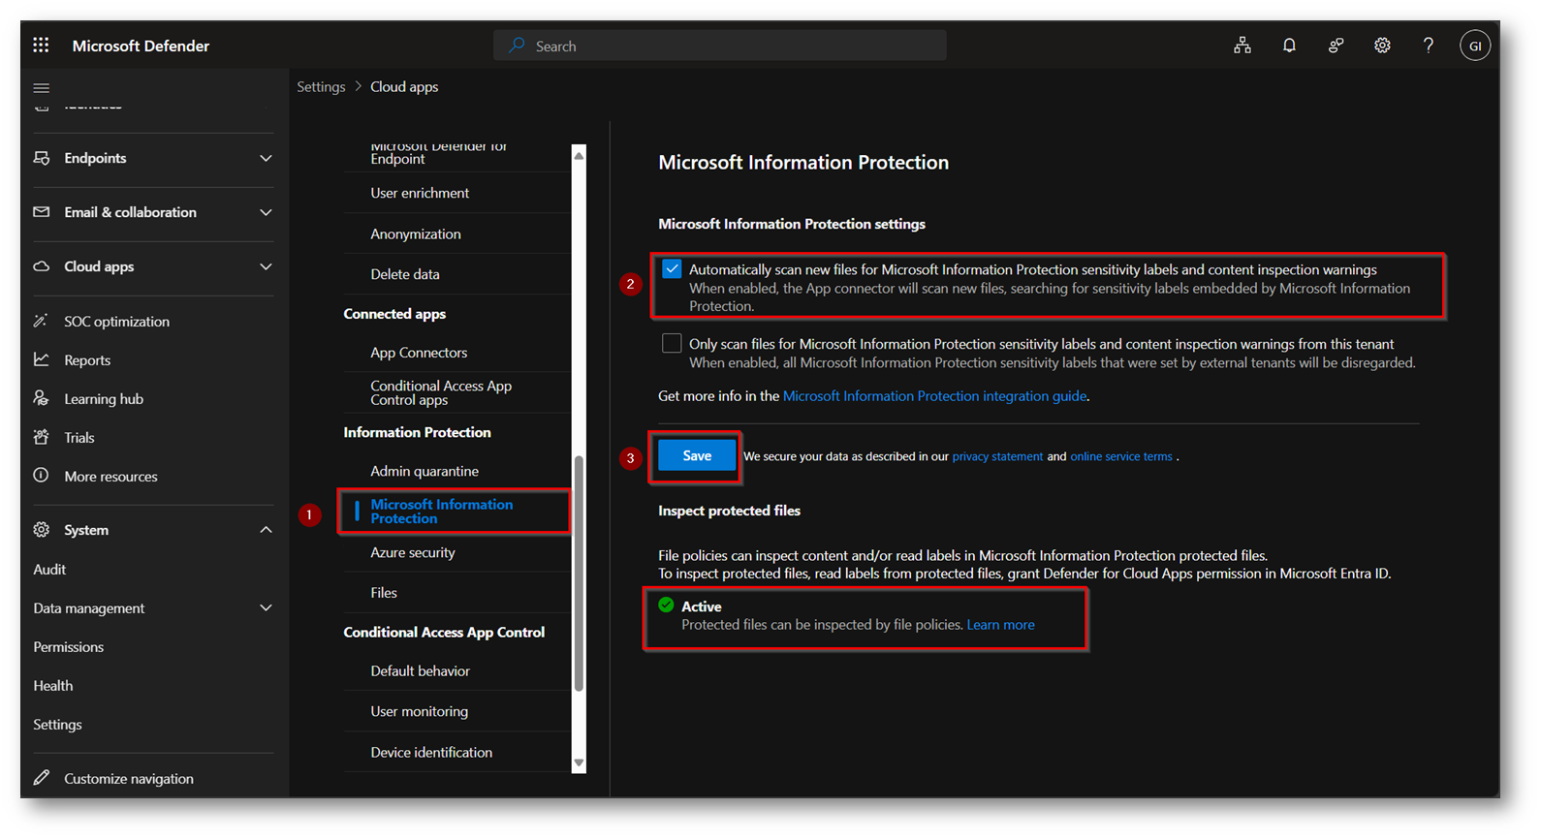The image size is (1541, 839).
Task: Open the settings gear in the header
Action: [x=1382, y=46]
